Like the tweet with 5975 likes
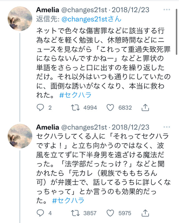The height and width of the screenshot is (223, 179). click(111, 213)
